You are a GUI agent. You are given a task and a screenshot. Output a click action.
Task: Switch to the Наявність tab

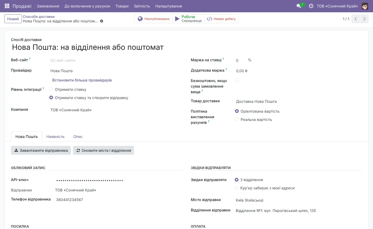(55, 137)
